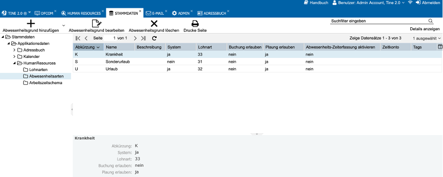Click the plus icon to add Abwesenheitsgrund
The image size is (443, 177).
click(x=31, y=24)
